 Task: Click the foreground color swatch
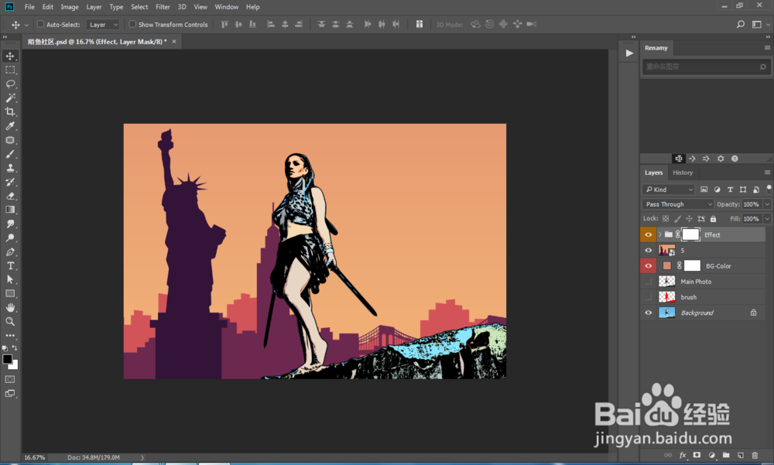tap(7, 359)
